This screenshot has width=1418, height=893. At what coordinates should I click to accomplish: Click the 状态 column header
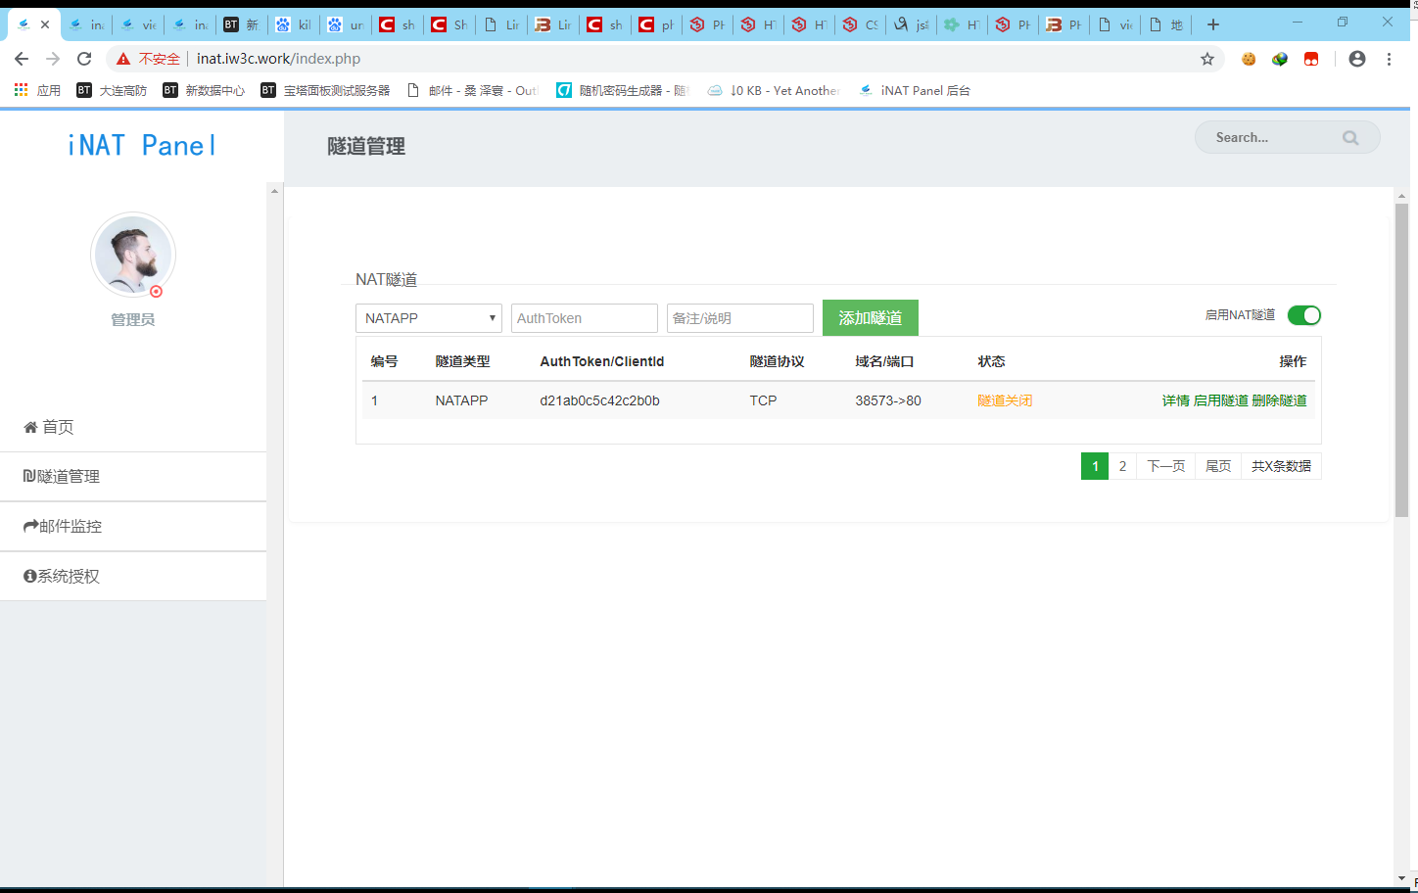click(x=992, y=361)
